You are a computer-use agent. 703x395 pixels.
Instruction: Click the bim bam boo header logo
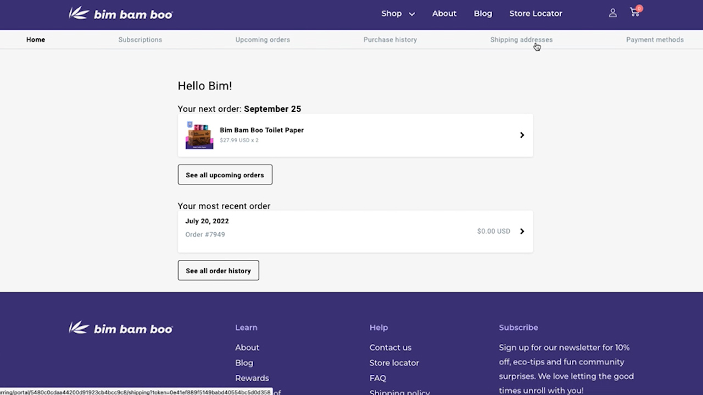tap(121, 13)
